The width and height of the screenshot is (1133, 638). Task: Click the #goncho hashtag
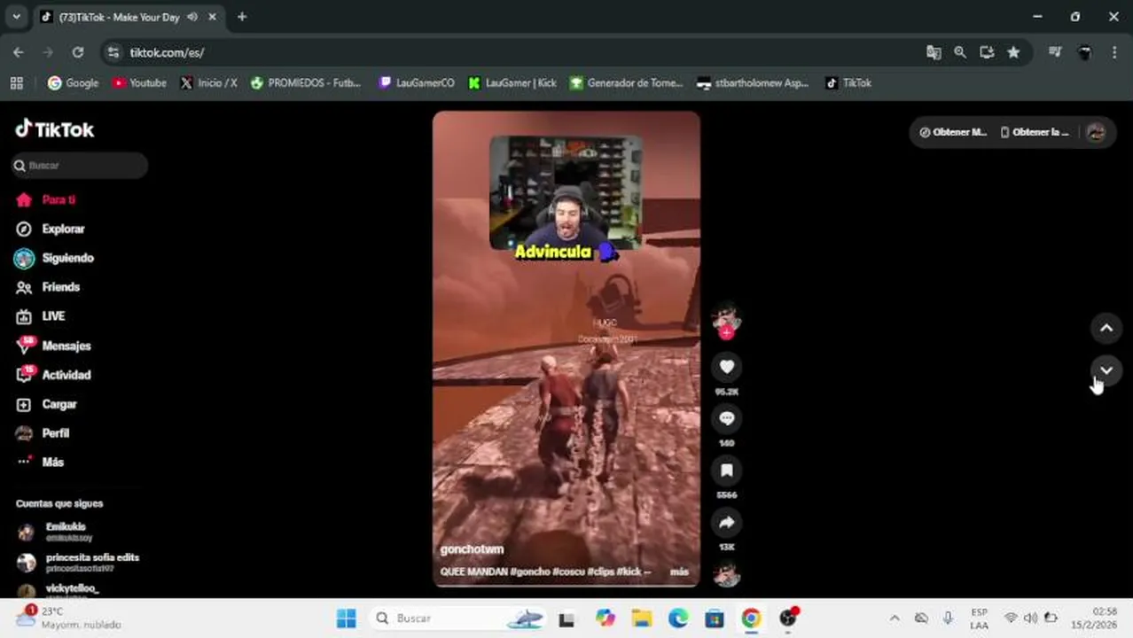click(x=529, y=572)
